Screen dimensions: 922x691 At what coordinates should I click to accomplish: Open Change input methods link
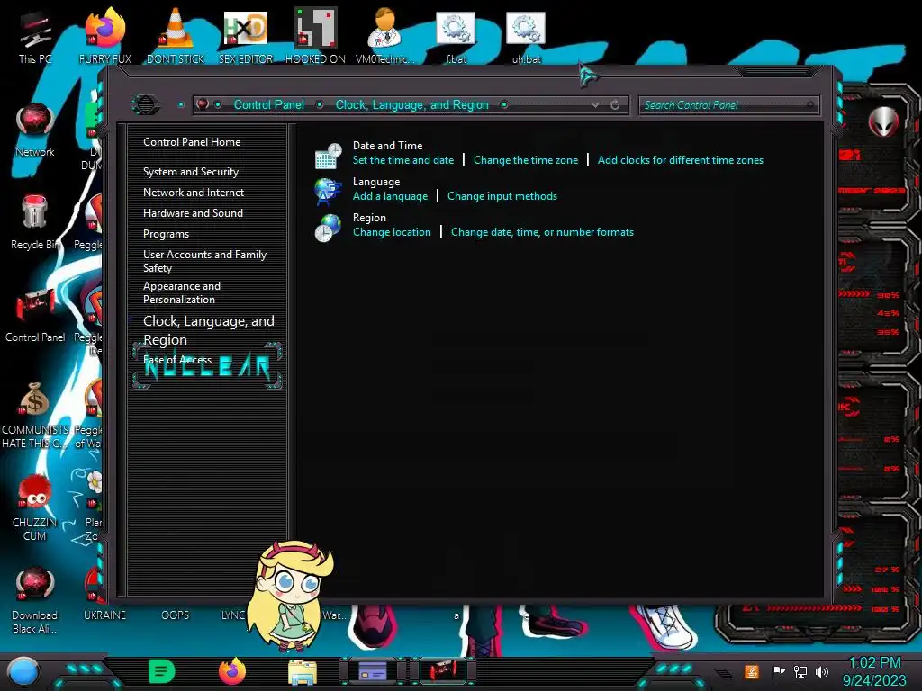point(502,196)
